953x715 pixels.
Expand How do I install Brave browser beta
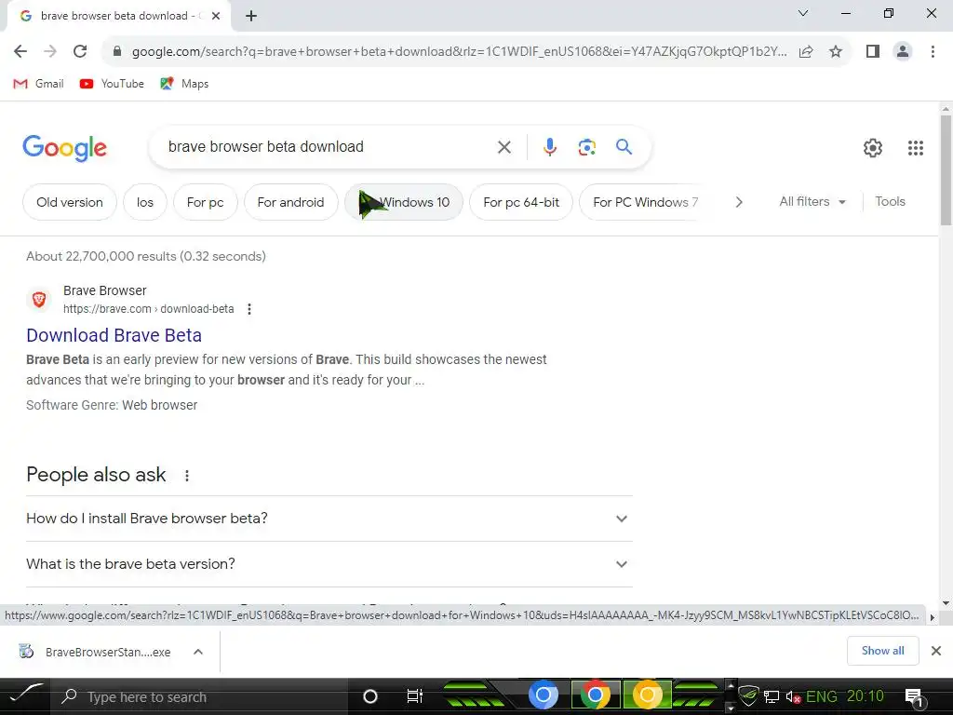pos(329,519)
